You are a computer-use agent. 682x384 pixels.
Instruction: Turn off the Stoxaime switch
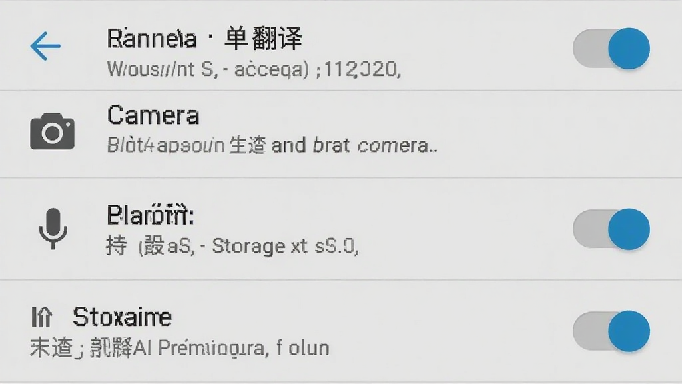tap(611, 331)
